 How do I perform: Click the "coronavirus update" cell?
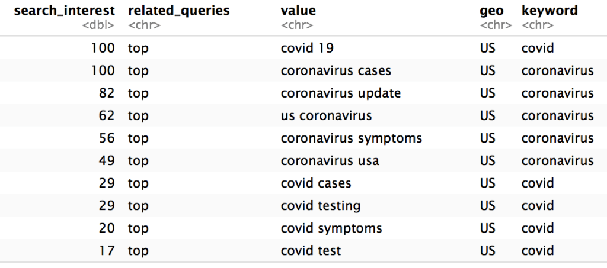(340, 93)
